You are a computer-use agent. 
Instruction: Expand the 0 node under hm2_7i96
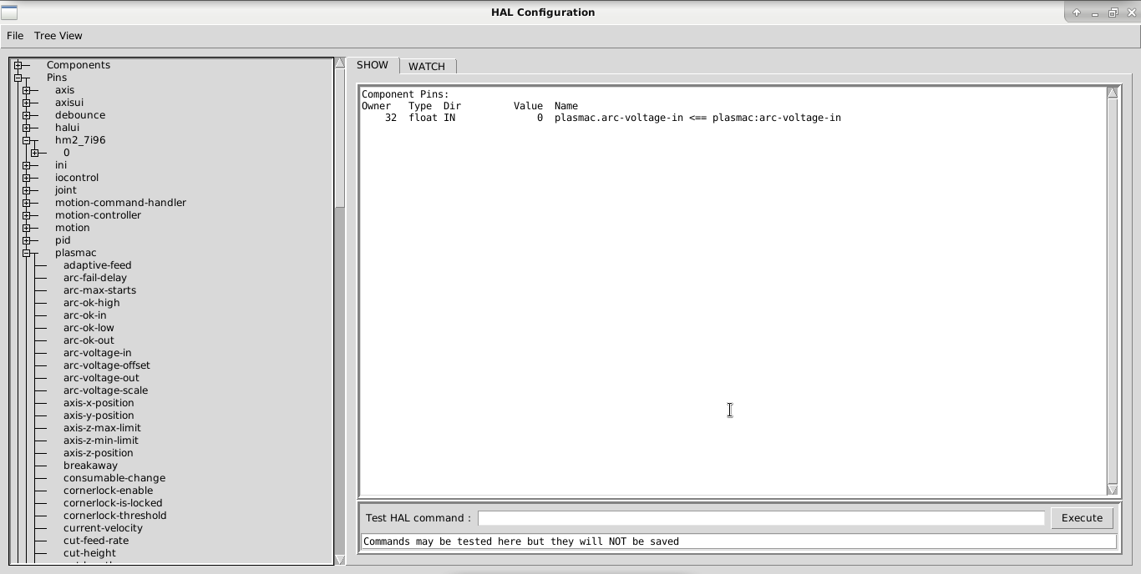(35, 153)
